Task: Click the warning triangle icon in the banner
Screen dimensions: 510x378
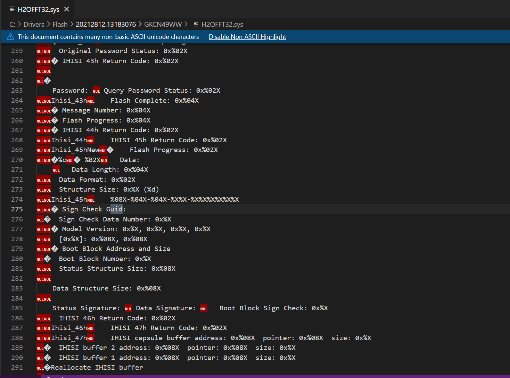Action: pos(10,36)
